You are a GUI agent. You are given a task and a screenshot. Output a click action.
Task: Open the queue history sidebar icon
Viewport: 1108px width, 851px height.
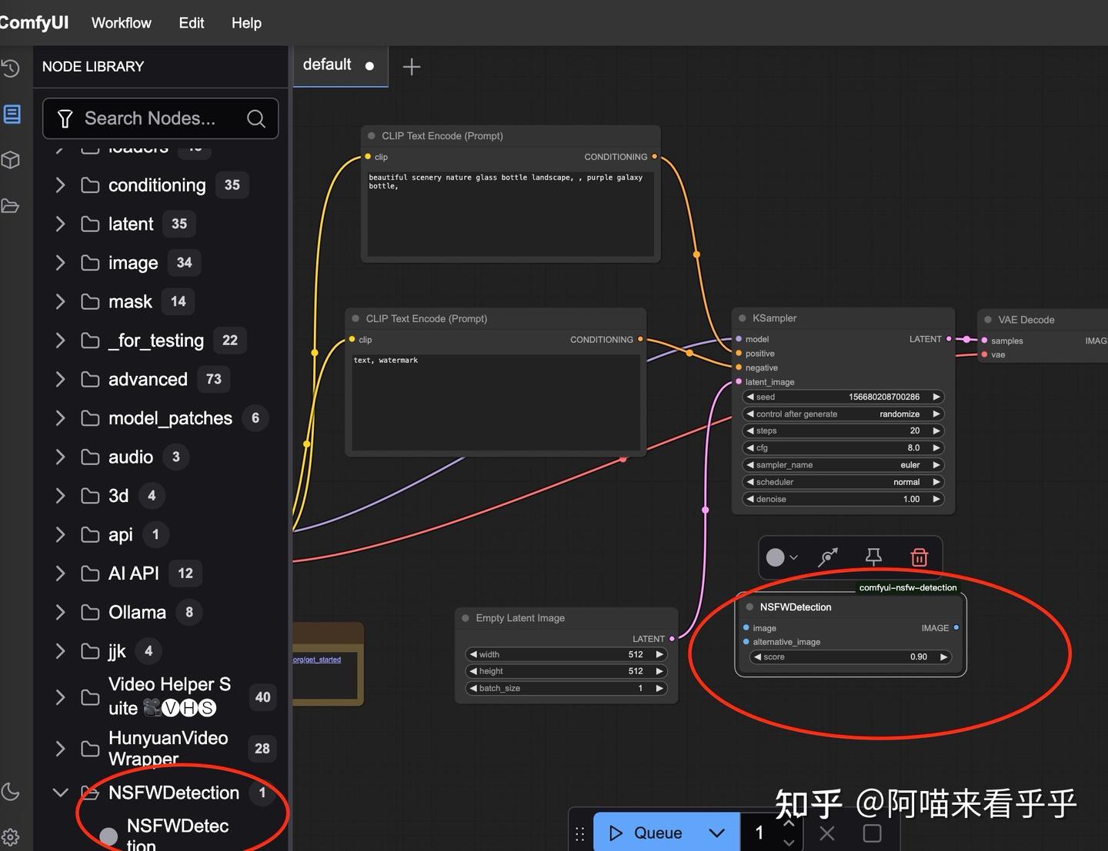point(11,68)
